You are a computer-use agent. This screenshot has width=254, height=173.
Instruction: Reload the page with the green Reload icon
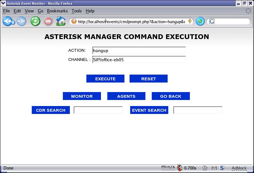[x=35, y=21]
